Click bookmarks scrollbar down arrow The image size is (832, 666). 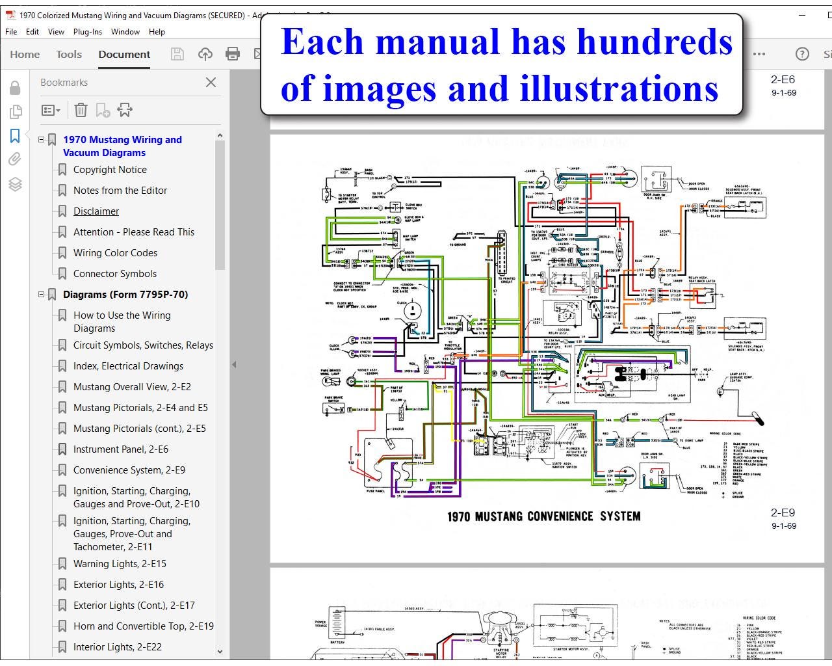(220, 651)
